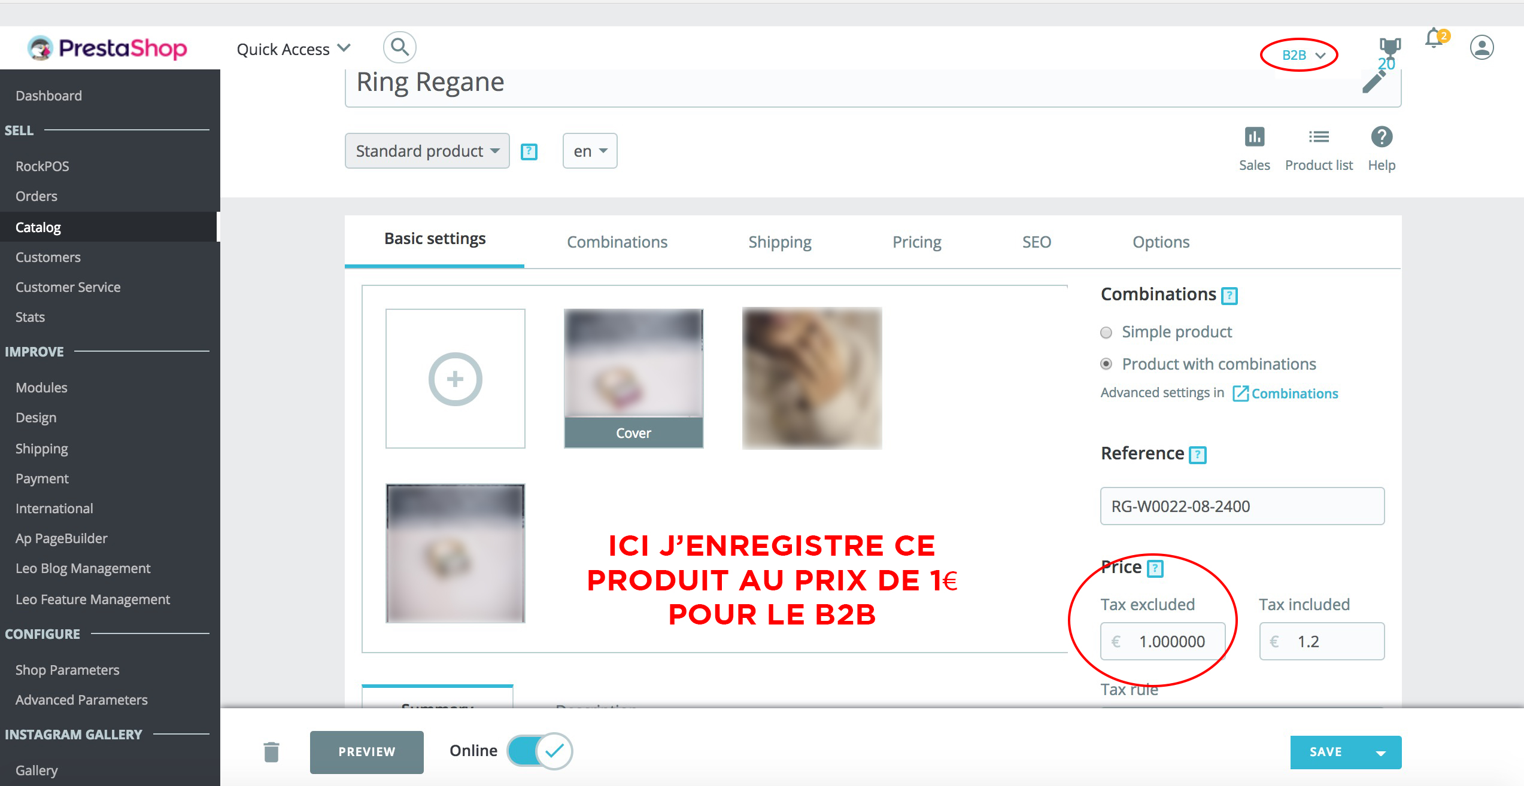The image size is (1524, 786).
Task: Select Simple product radio button
Action: [x=1106, y=333]
